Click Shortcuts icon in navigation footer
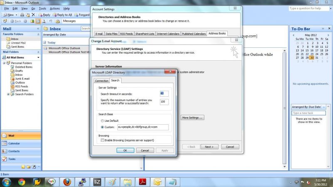The image size is (333, 187). click(34, 167)
